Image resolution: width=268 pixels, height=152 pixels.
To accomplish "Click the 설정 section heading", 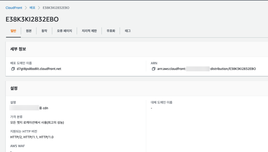I will 14,88.
